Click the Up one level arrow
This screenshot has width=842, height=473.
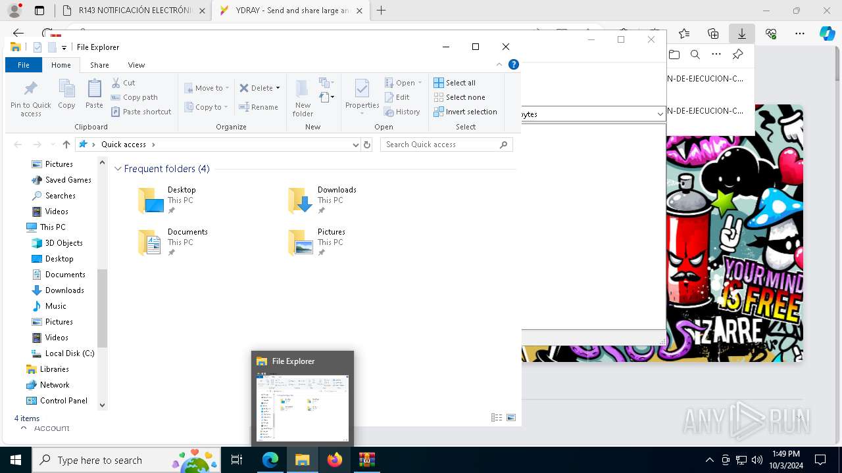[x=66, y=145]
